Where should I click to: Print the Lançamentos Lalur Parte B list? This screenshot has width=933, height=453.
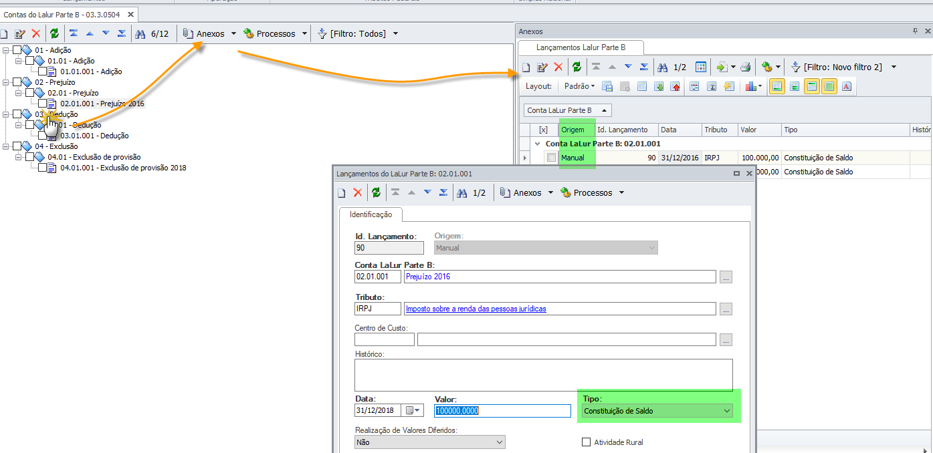pyautogui.click(x=746, y=67)
